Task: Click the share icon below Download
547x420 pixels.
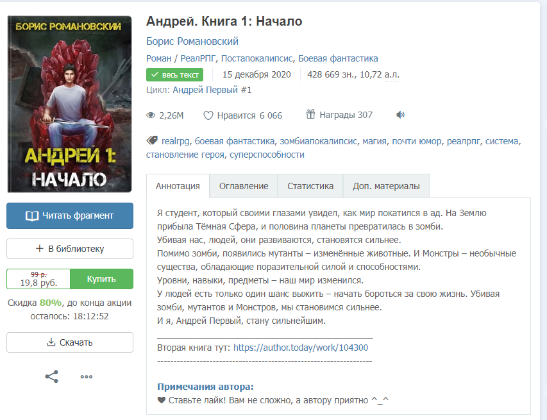Action: pyautogui.click(x=52, y=376)
